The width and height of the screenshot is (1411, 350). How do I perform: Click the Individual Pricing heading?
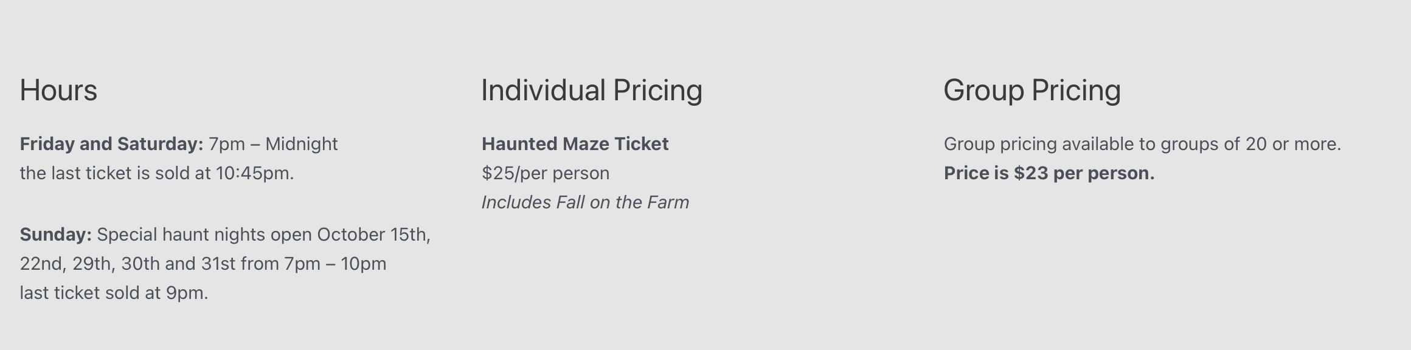592,91
